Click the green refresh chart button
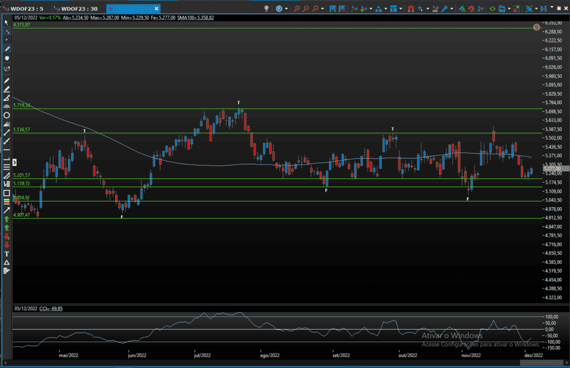The height and width of the screenshot is (368, 570). [492, 8]
